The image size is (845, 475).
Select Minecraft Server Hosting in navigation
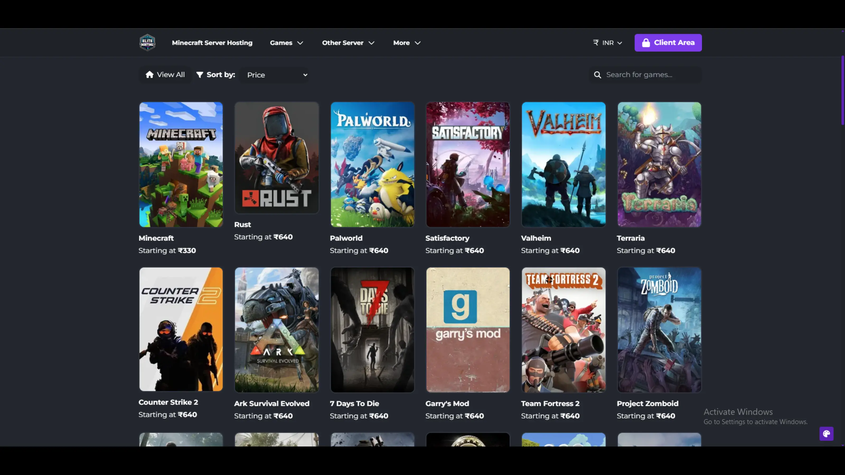[x=212, y=42]
